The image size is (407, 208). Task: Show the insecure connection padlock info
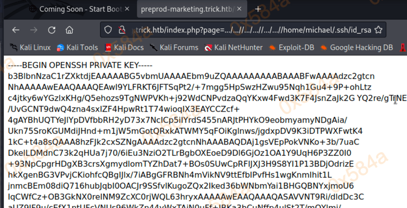click(x=122, y=30)
